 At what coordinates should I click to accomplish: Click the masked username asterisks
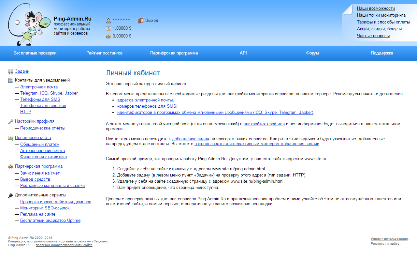coord(122,21)
